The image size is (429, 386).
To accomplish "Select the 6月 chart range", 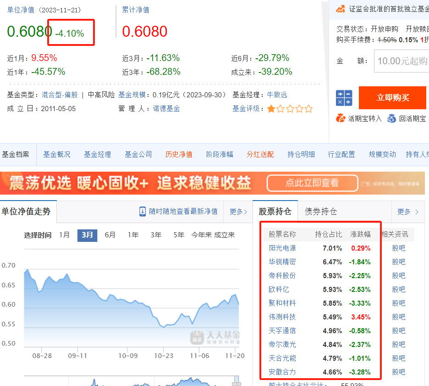I will click(x=110, y=235).
